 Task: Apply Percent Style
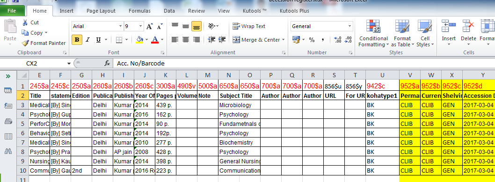312,40
